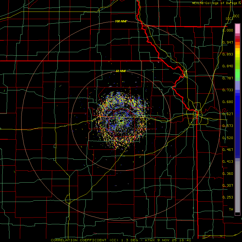Click the 0.840 legend value

[x=228, y=66]
